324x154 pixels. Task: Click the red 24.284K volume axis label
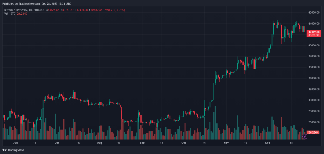click(313, 132)
